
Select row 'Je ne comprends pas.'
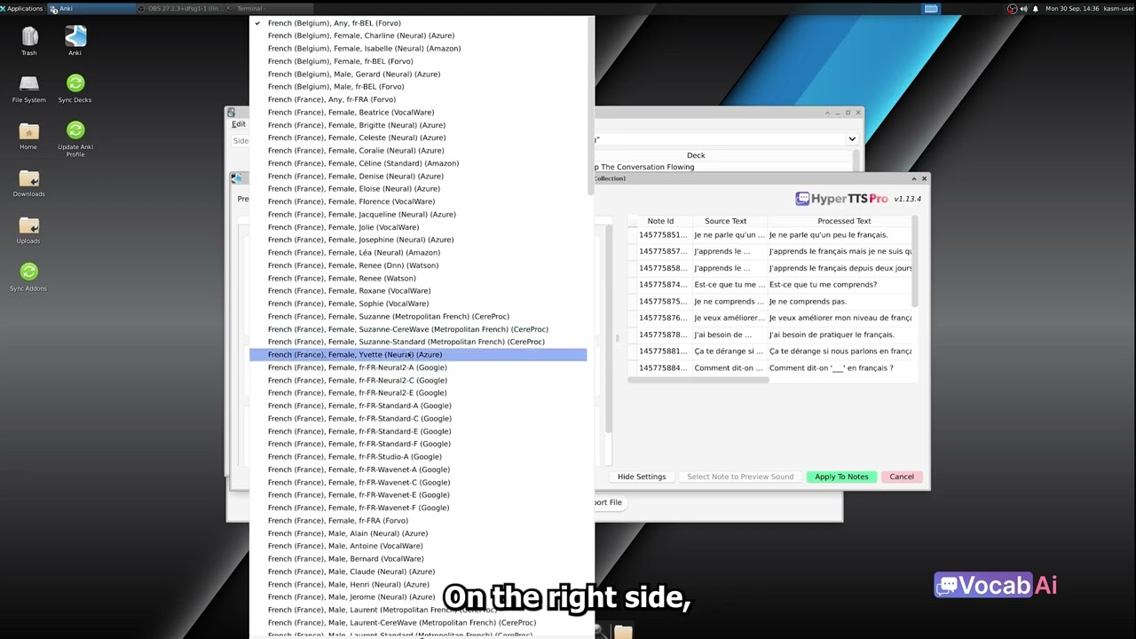tap(770, 302)
